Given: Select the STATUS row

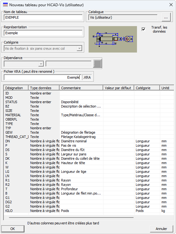Looking at the screenshot, I should click(x=89, y=102).
